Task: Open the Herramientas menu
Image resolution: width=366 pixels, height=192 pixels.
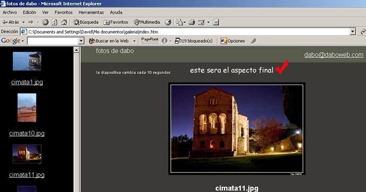Action: 91,12
